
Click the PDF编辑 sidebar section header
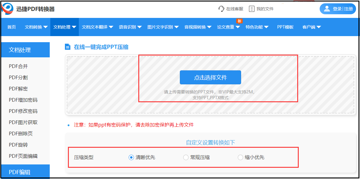pos(25,172)
